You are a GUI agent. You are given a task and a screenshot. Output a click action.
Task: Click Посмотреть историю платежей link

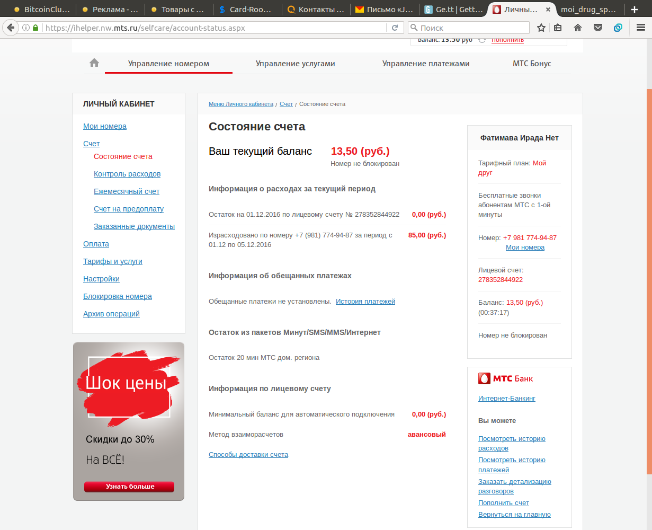512,465
